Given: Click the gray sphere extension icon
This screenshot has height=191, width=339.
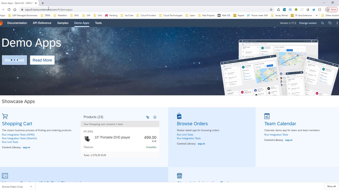Looking at the screenshot, I should click(308, 10).
